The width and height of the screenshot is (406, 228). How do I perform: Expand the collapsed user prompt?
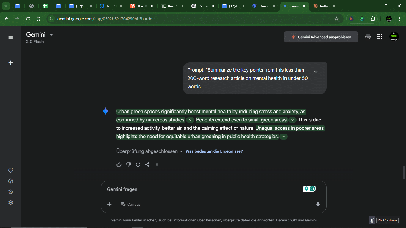[316, 72]
